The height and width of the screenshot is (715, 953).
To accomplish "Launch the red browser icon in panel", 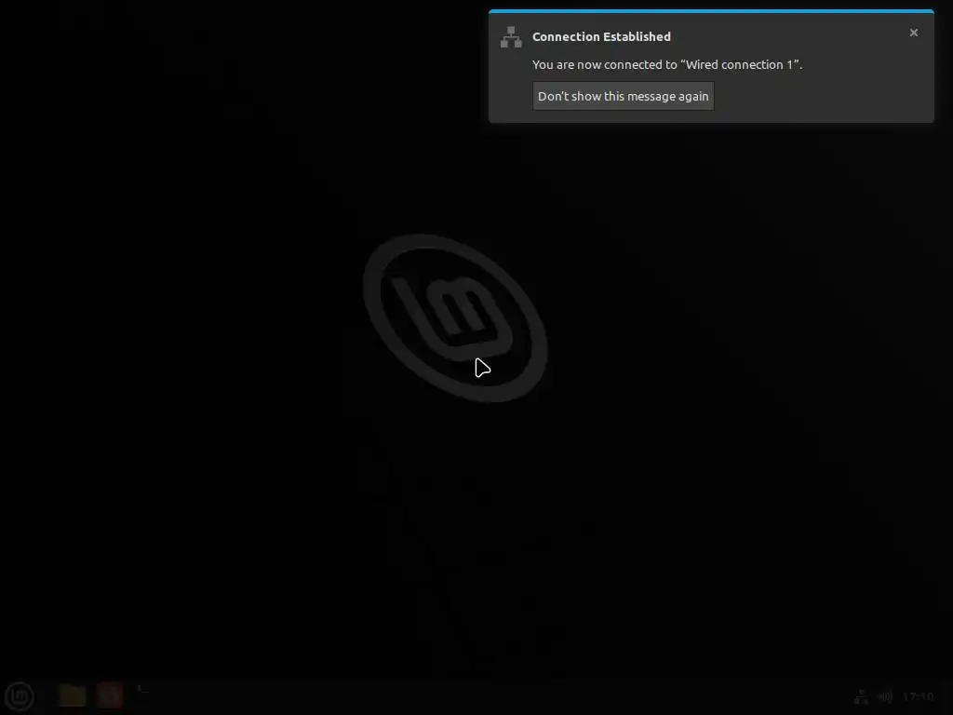I will pos(110,695).
